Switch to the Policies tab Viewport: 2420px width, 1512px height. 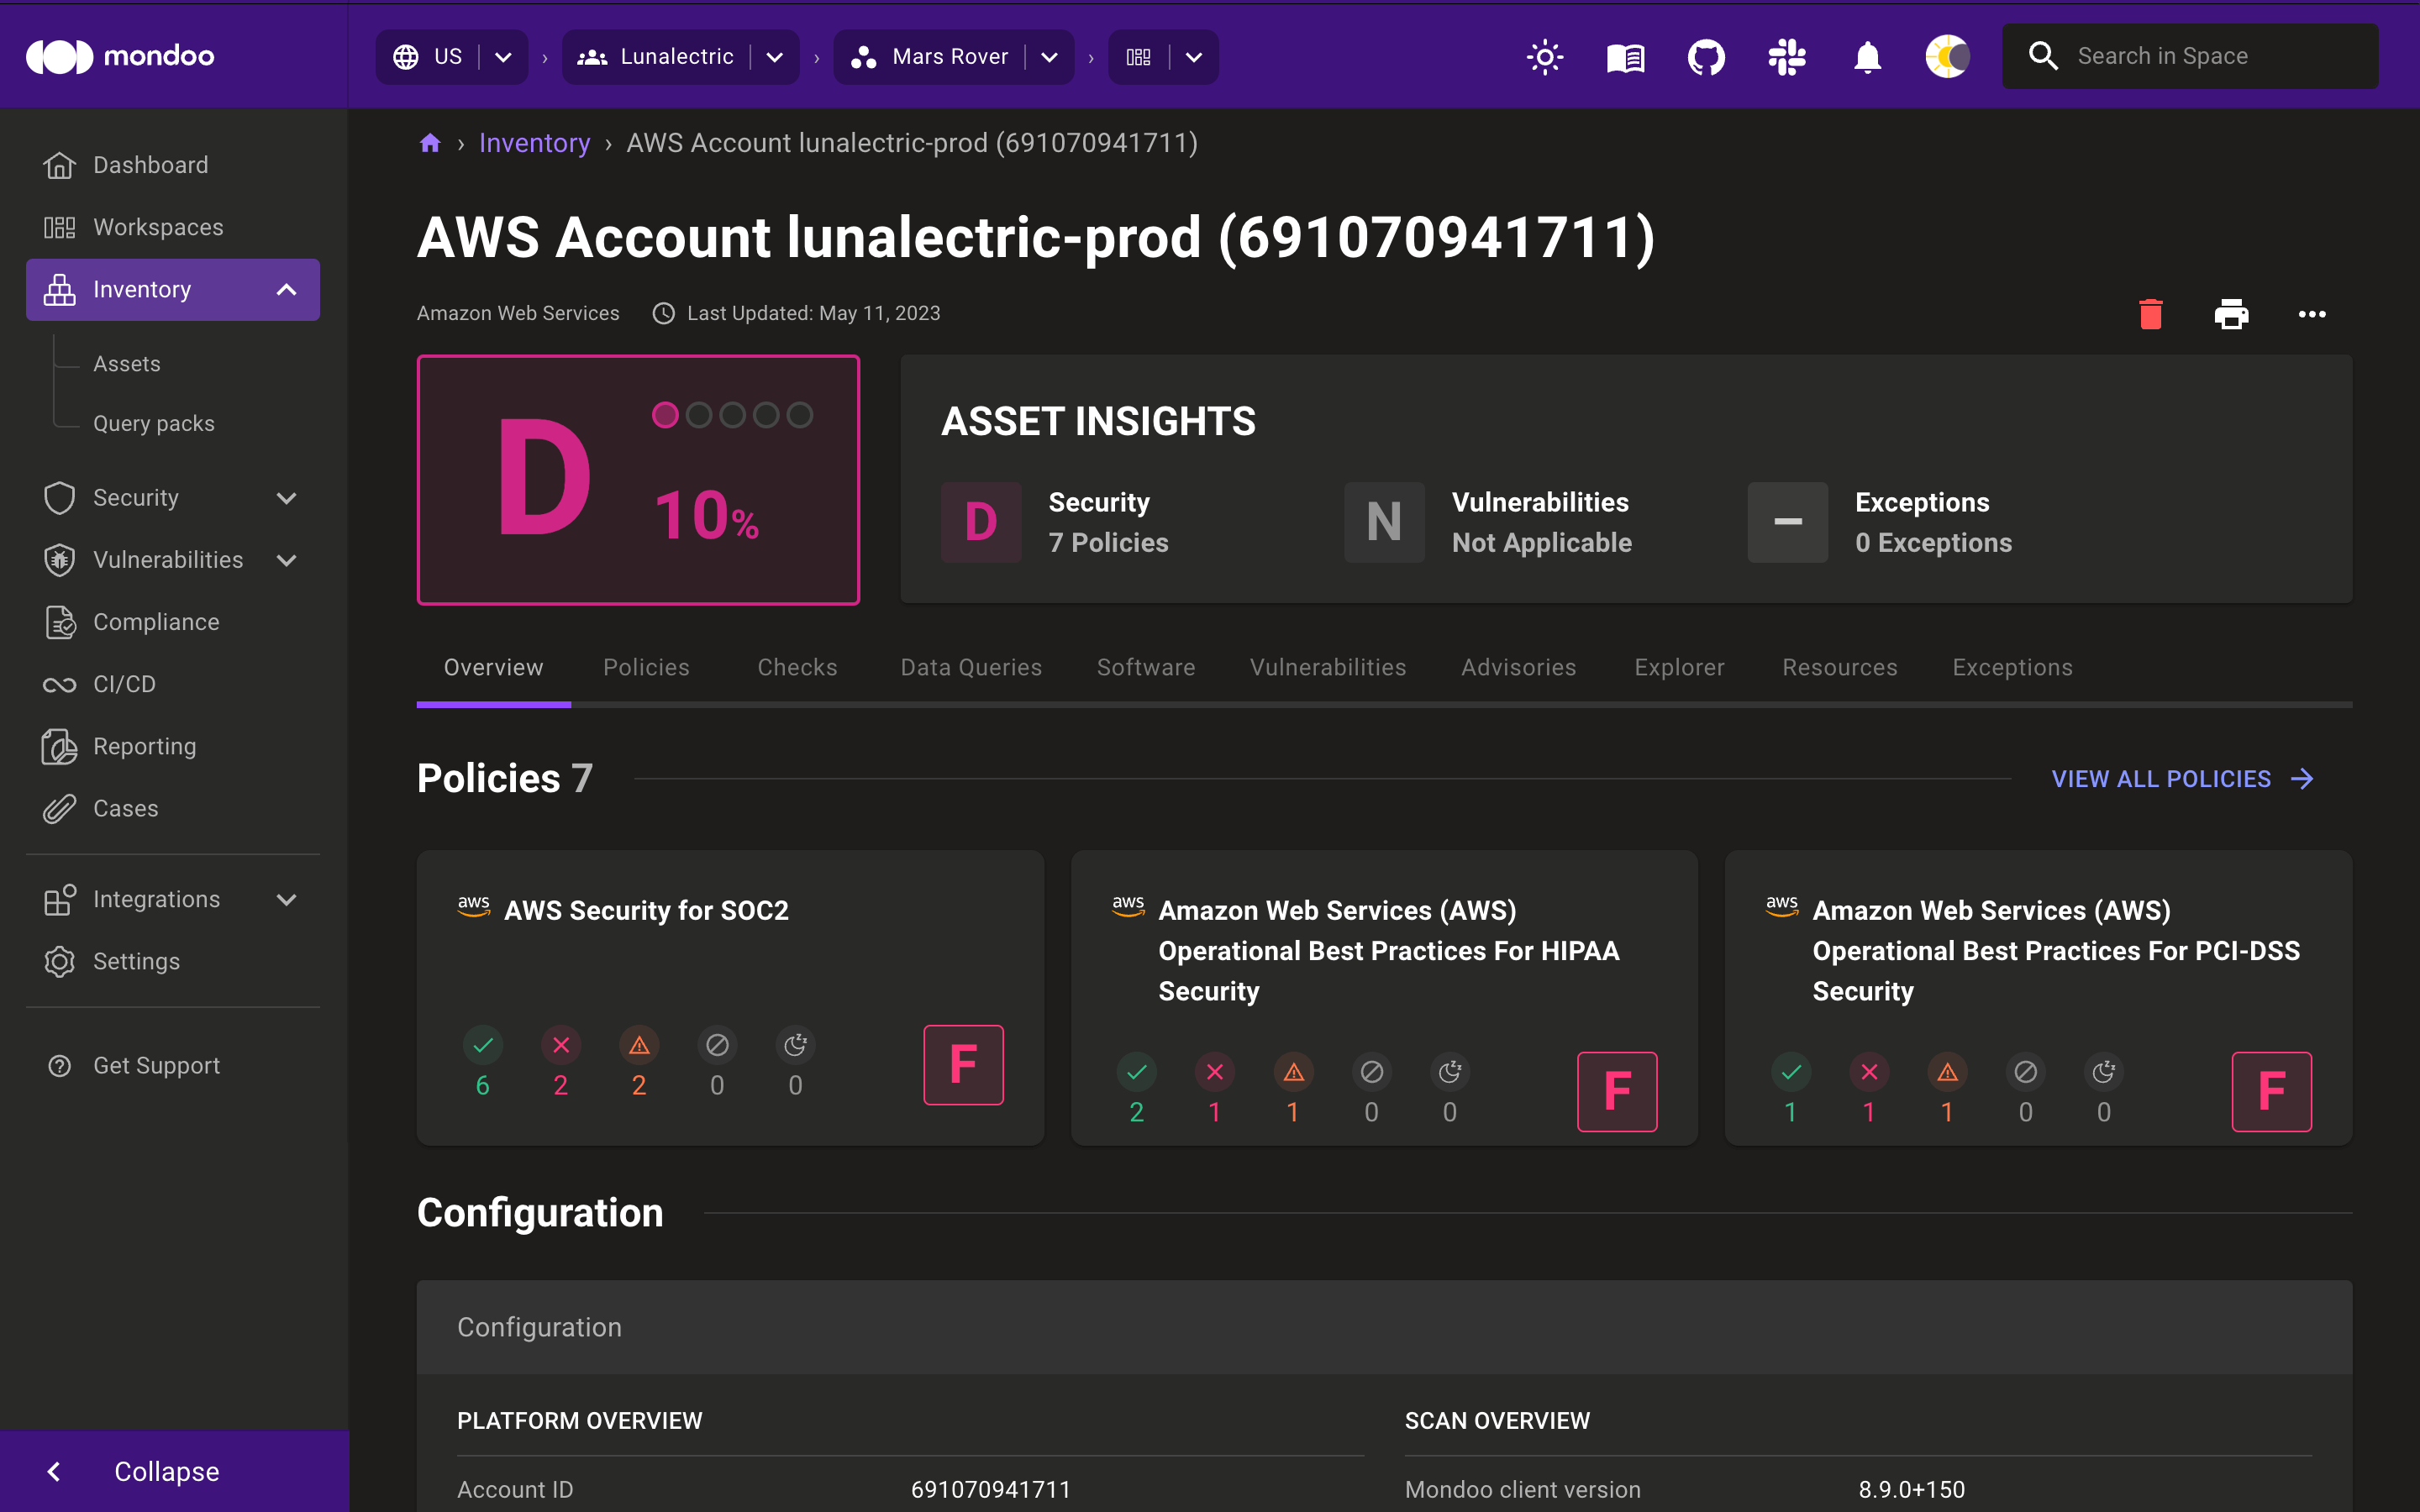click(x=644, y=667)
